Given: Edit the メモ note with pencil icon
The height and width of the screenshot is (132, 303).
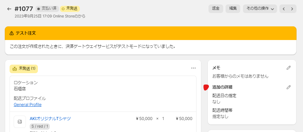Looking at the screenshot, I should click(289, 68).
